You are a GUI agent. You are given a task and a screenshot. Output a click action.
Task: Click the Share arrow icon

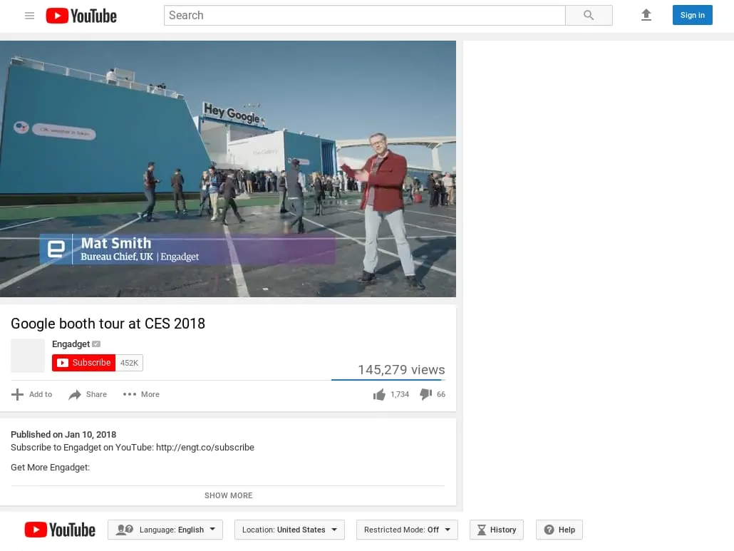[x=75, y=394]
